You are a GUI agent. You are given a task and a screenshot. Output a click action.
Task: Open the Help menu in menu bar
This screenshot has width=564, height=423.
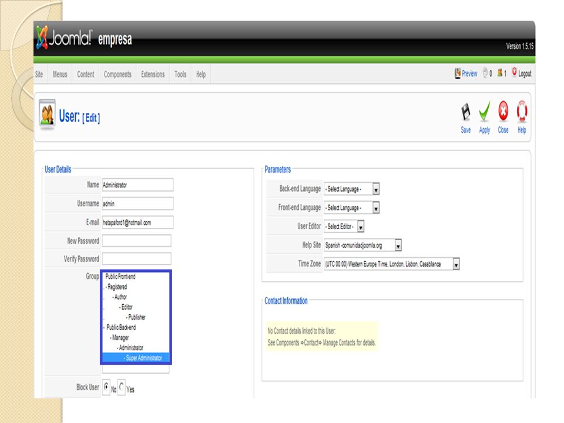[201, 75]
